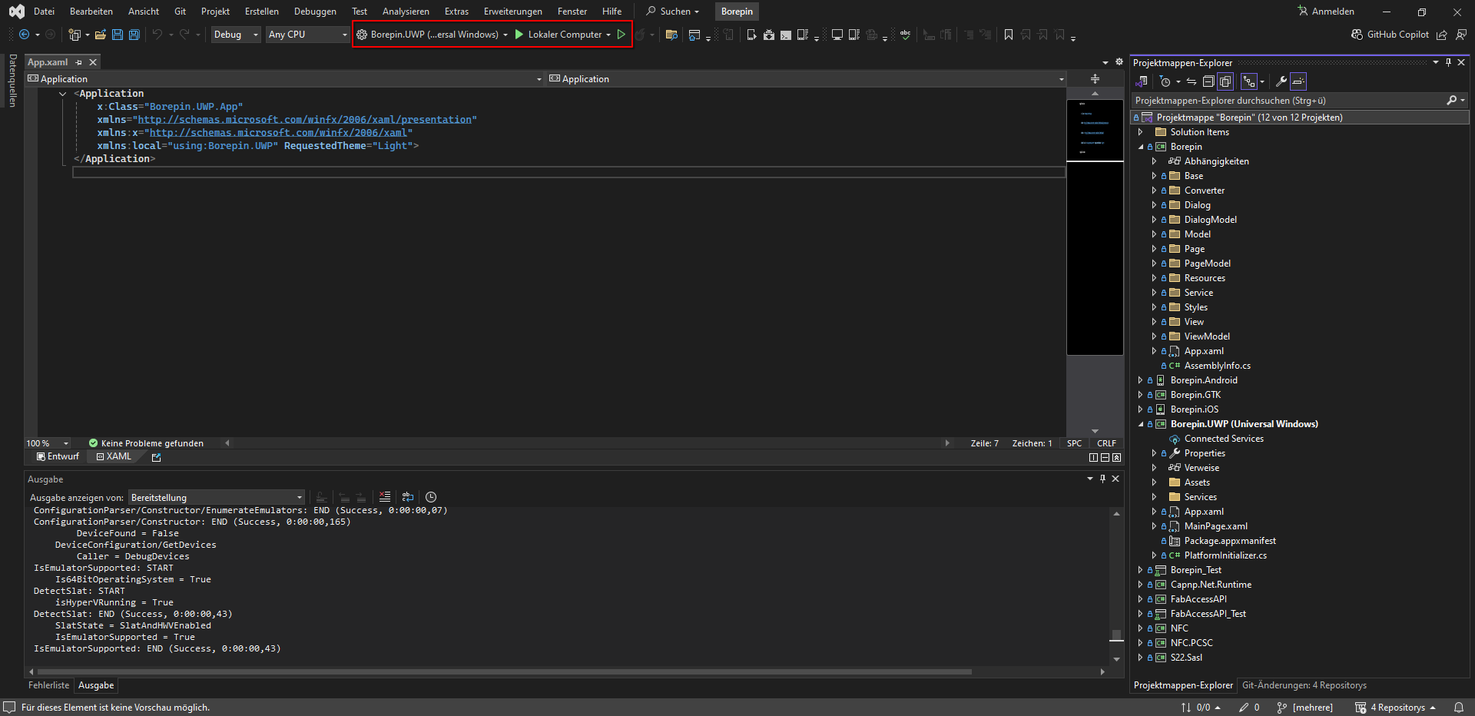Toggle pin on App.xaml tab

click(79, 62)
